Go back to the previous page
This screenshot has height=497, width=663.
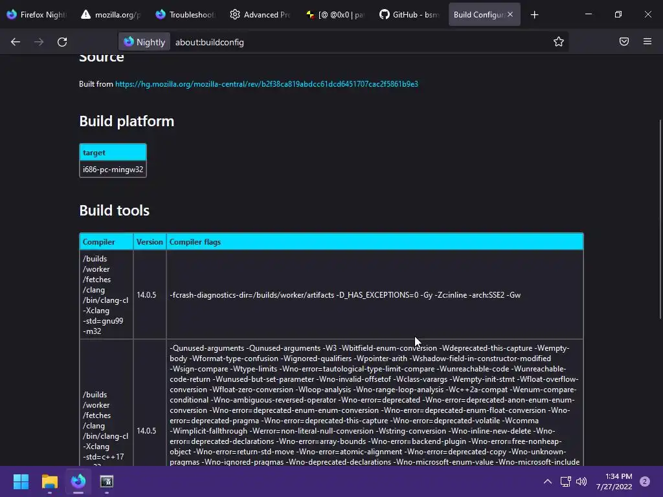click(x=16, y=42)
